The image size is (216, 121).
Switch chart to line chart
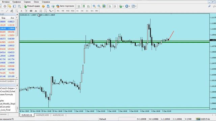88,6
